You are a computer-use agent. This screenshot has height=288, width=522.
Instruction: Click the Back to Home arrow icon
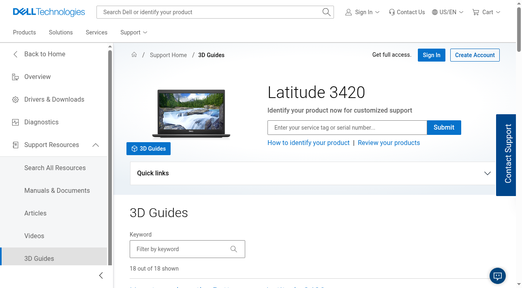[15, 54]
